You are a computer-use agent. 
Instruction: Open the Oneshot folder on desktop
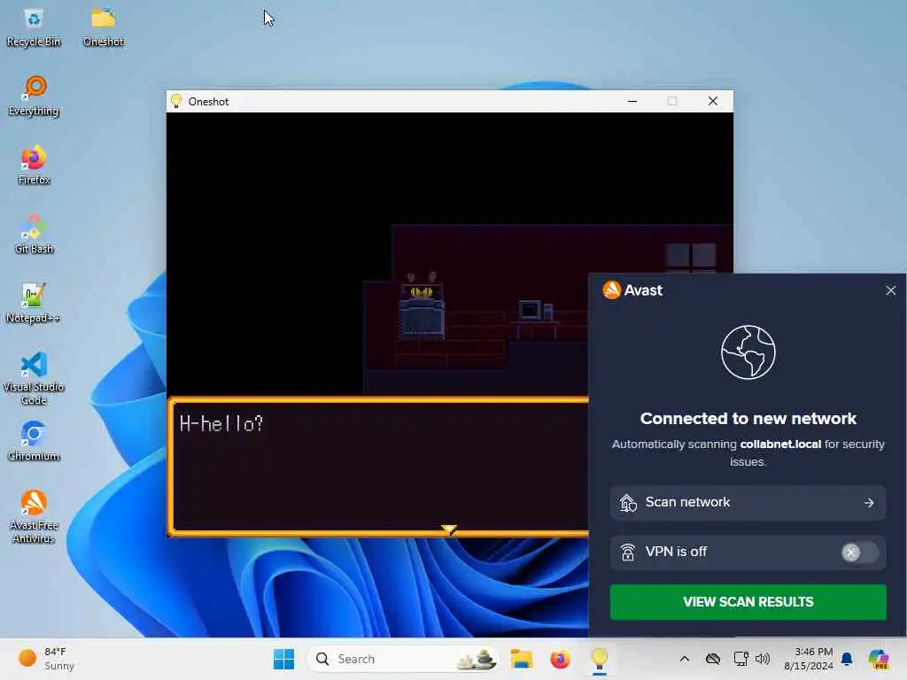click(x=104, y=27)
